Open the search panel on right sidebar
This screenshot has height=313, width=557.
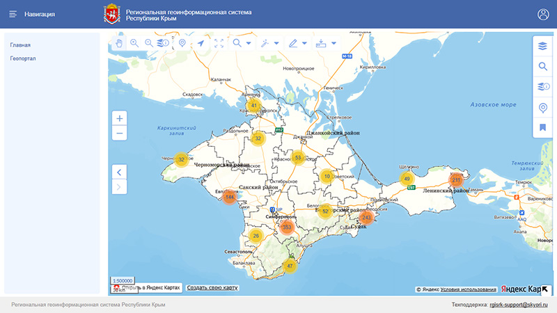(542, 66)
